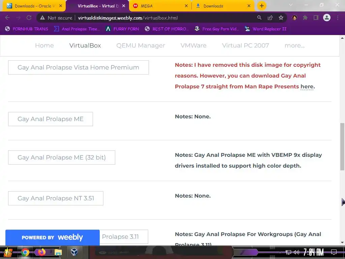Open the Virtual PC 2007 nav item
This screenshot has width=345, height=259.
tap(246, 46)
